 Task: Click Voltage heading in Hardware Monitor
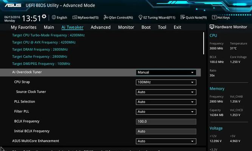216,128
